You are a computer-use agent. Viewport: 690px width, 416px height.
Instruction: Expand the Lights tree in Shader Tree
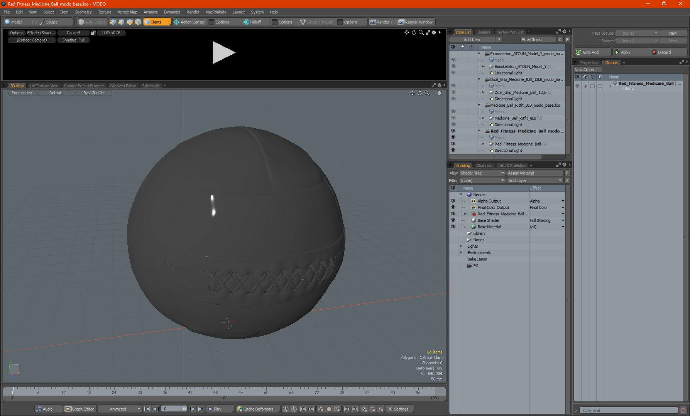click(x=461, y=246)
